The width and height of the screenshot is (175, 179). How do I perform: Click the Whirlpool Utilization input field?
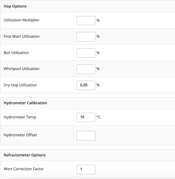click(86, 69)
